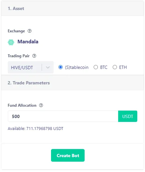Focus the Fund Allocation amount field

(63, 116)
